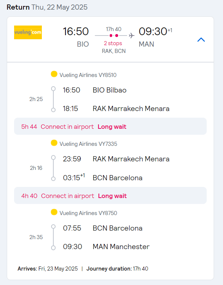The width and height of the screenshot is (223, 285).
Task: Click the 5h 44 Connect in airport banner
Action: click(110, 126)
